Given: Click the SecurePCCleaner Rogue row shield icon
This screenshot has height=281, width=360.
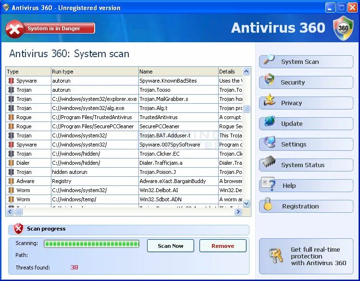Looking at the screenshot, I should tap(11, 126).
